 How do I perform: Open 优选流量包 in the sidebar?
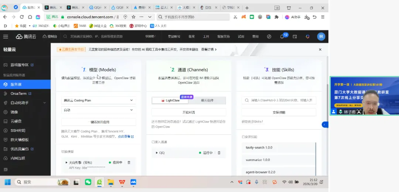(20, 149)
